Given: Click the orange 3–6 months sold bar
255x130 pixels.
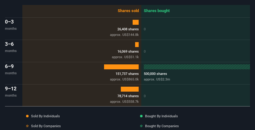Looking at the screenshot, I should [137, 45].
